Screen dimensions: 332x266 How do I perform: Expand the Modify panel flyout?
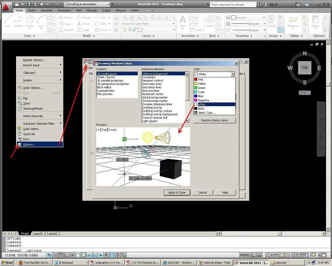89,36
